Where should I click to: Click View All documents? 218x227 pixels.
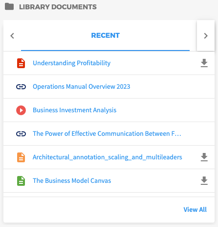[x=195, y=209]
